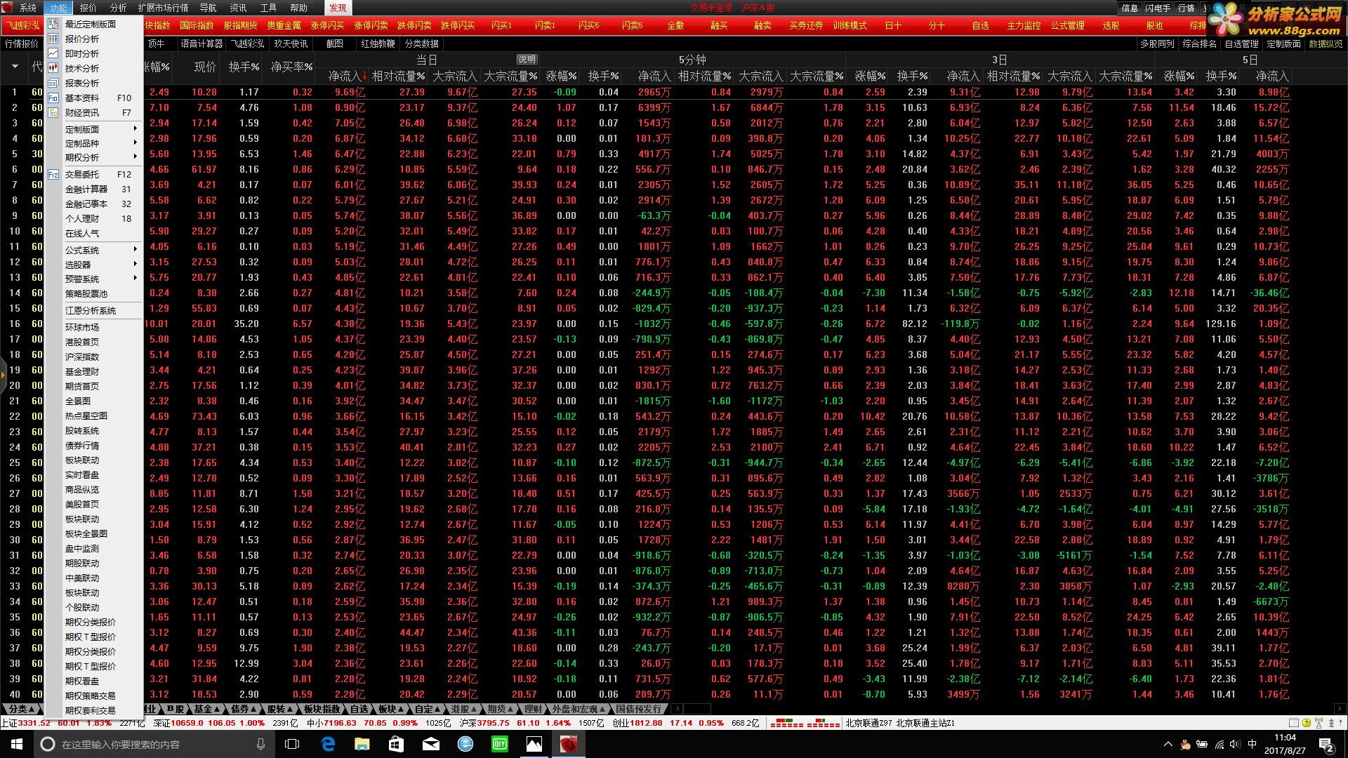Click the tray volume icon
The height and width of the screenshot is (758, 1348).
click(x=1235, y=744)
